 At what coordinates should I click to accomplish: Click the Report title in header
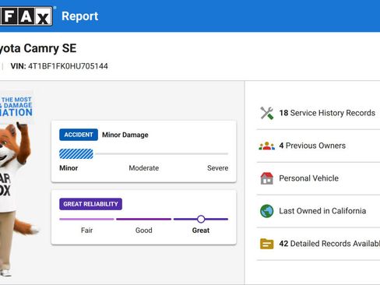80,16
